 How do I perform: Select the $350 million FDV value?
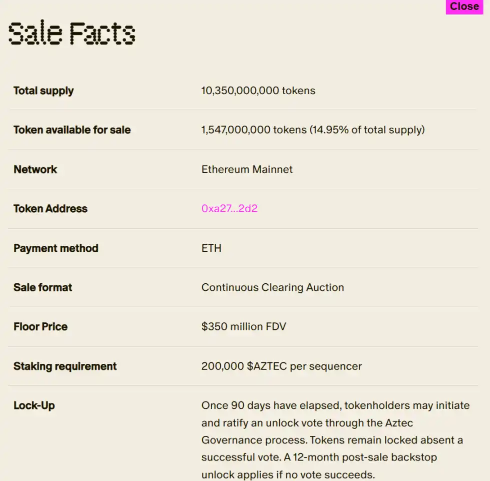[x=243, y=326]
